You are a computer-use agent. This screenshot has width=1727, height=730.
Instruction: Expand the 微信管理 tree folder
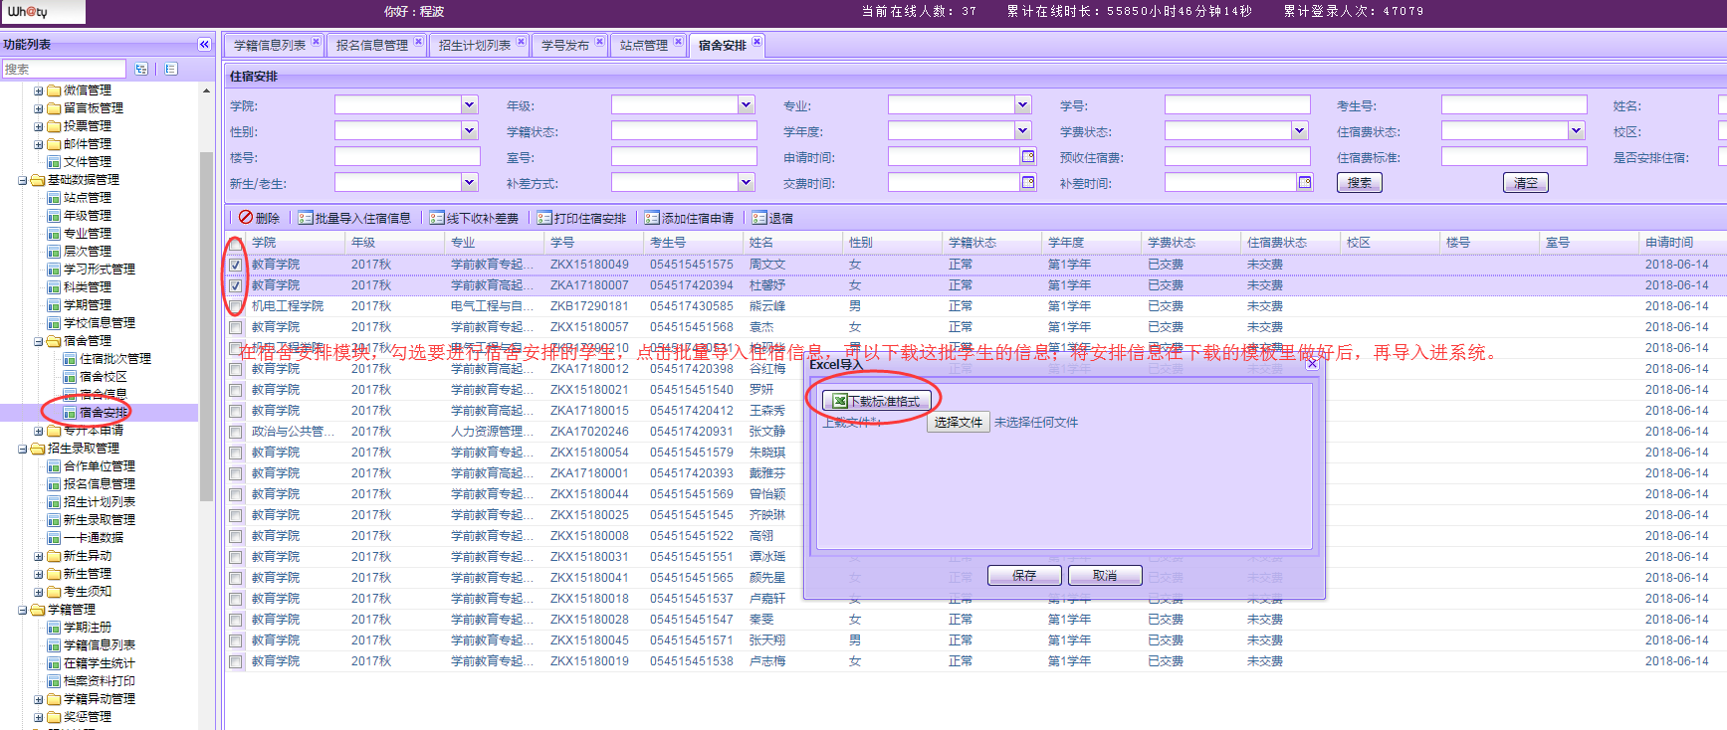point(39,91)
